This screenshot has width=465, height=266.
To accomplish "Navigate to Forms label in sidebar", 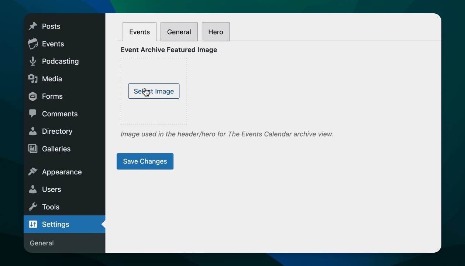I will tap(52, 96).
